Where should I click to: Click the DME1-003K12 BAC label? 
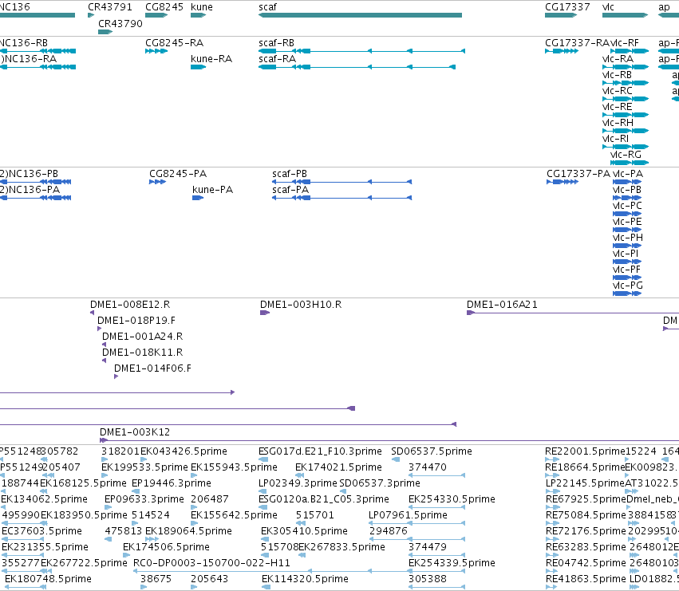point(135,432)
